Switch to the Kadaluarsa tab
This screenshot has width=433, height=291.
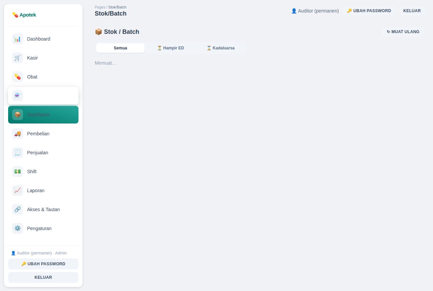click(221, 48)
